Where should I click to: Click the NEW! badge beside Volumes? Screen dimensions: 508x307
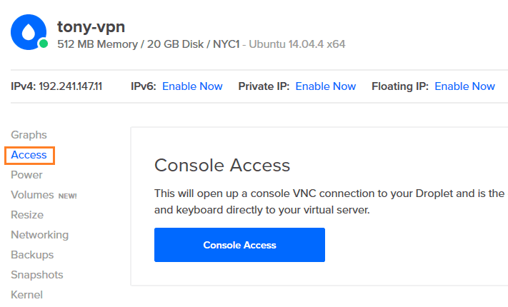click(67, 196)
